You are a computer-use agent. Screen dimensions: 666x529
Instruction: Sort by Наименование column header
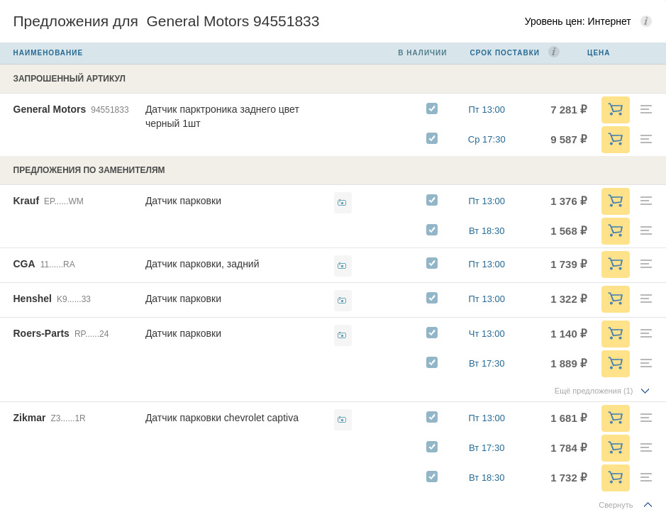tap(48, 53)
